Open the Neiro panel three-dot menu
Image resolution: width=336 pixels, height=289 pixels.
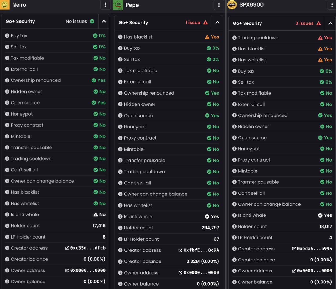(106, 5)
